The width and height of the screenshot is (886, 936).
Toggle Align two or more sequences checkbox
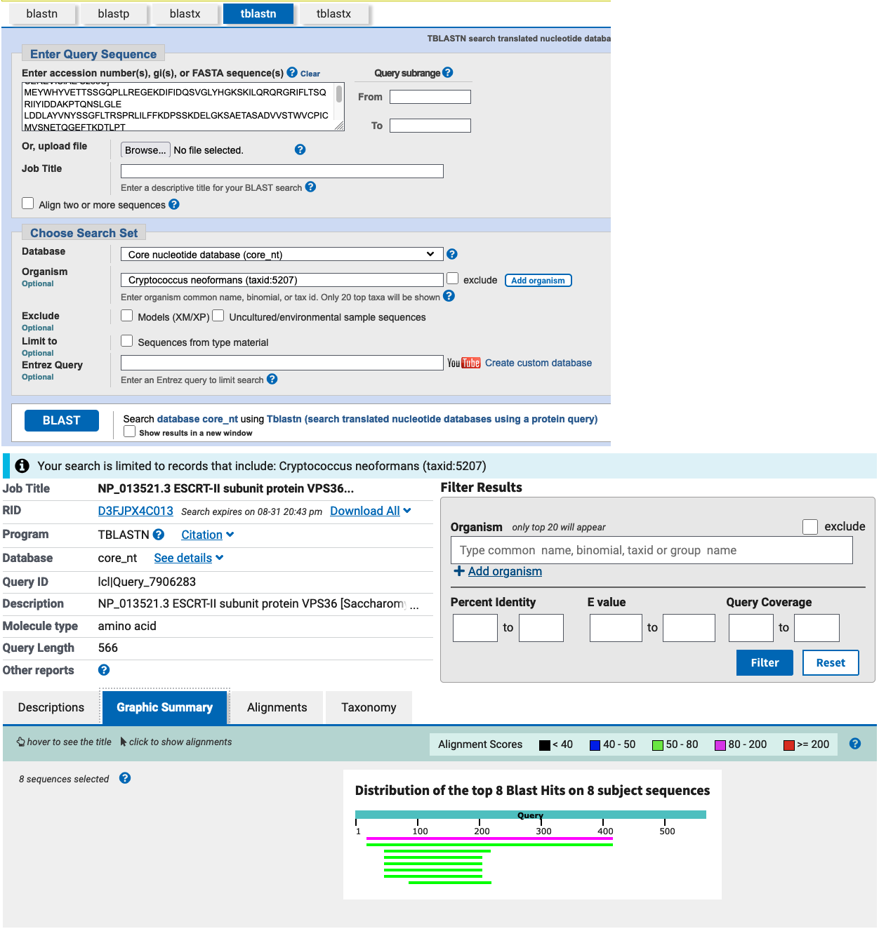pos(28,203)
